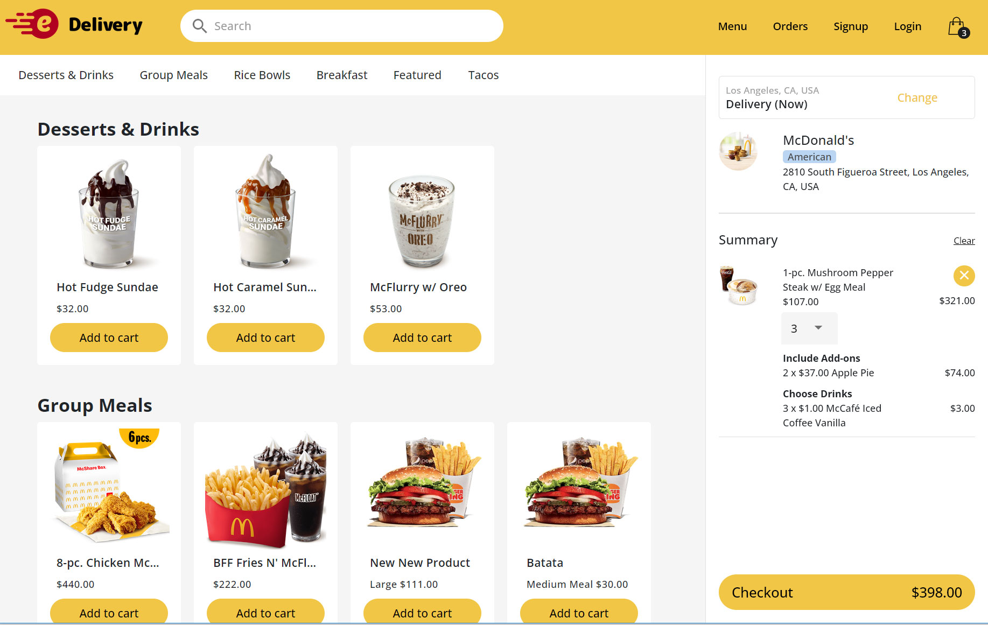Click the eDelivery logo
The width and height of the screenshot is (988, 625).
[74, 24]
